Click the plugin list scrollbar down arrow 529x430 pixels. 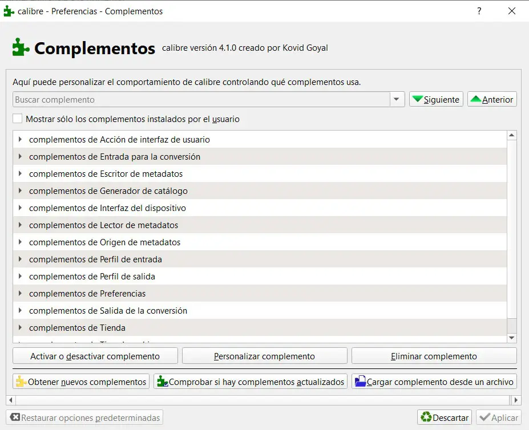512,338
